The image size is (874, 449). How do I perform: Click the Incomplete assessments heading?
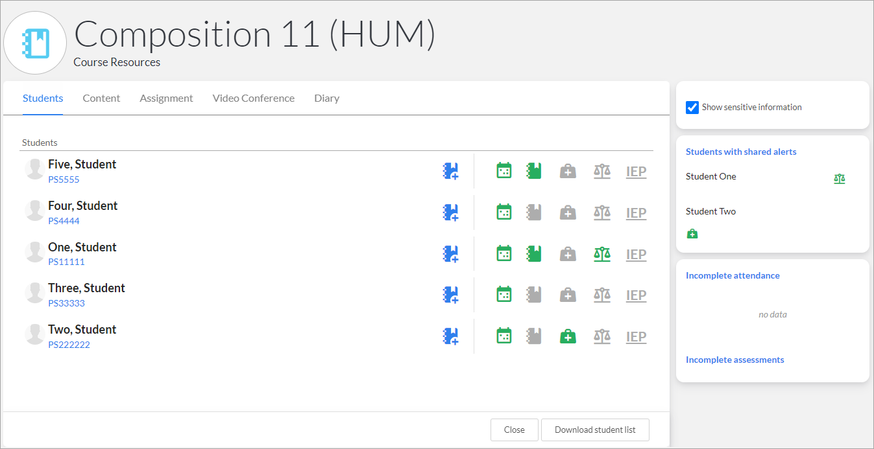click(x=734, y=360)
